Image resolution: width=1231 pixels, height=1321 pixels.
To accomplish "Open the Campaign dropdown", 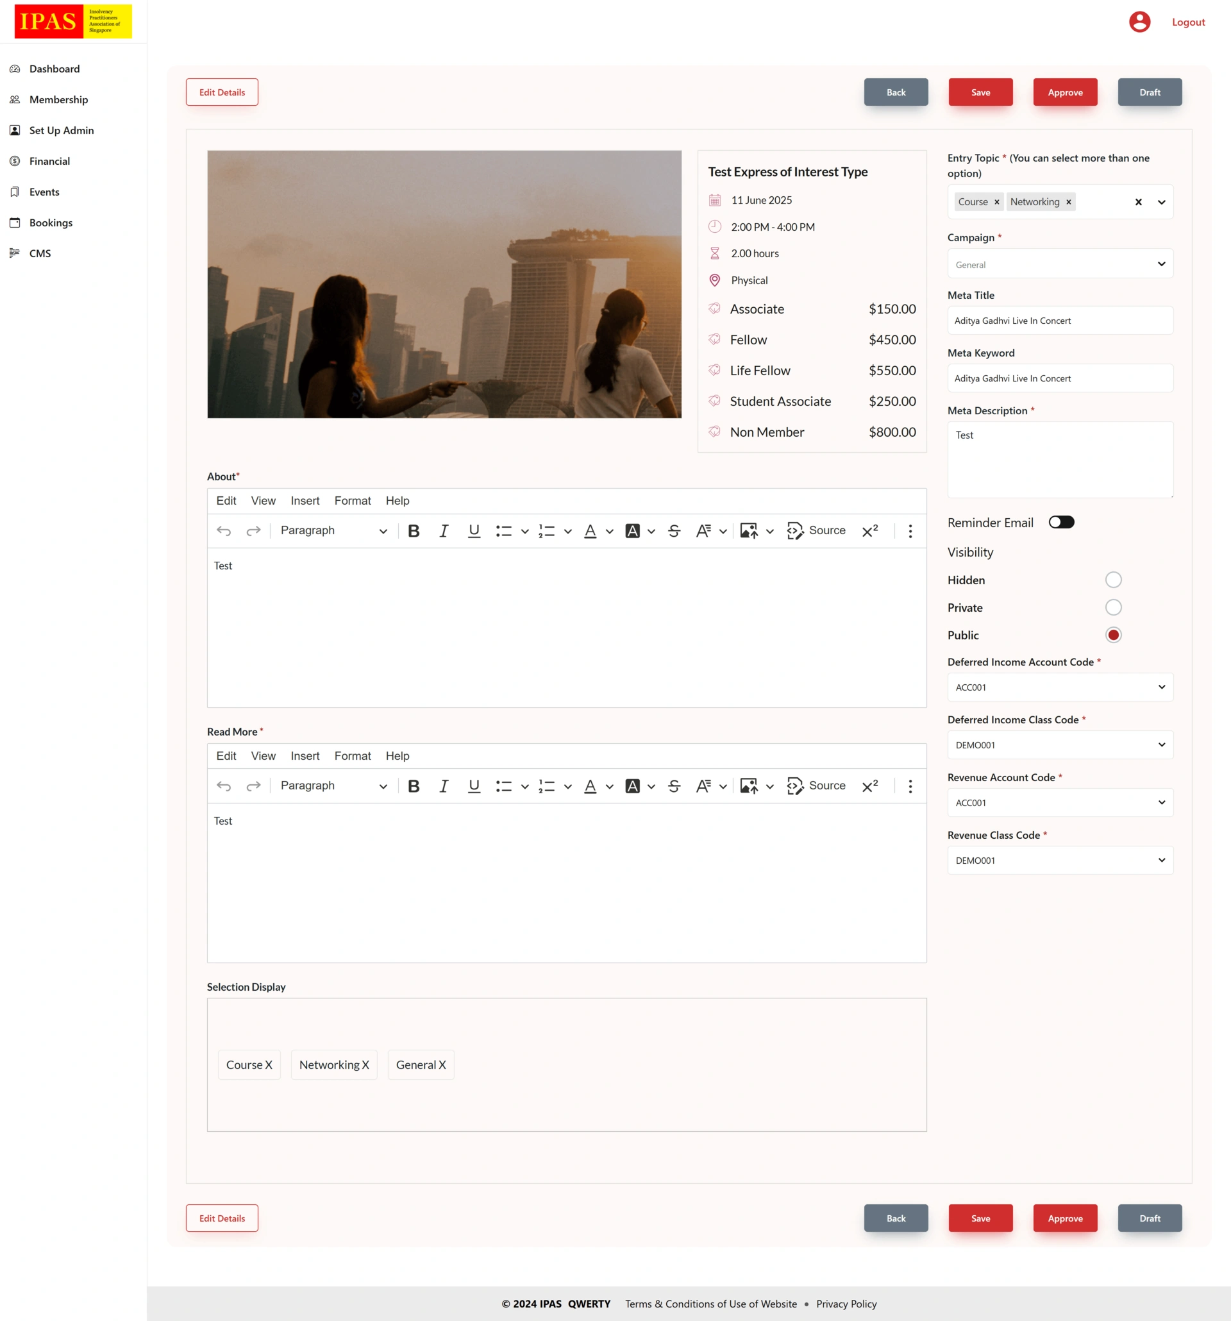I will 1060,264.
